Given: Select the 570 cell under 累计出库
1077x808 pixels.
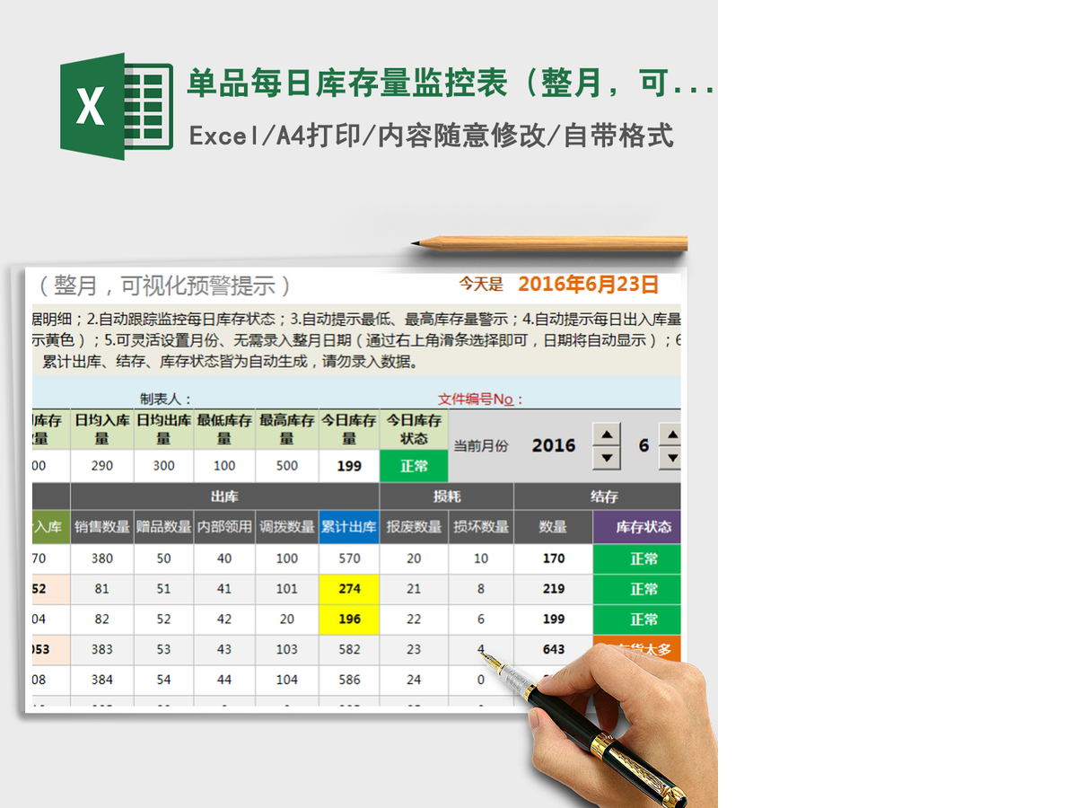Looking at the screenshot, I should click(349, 558).
